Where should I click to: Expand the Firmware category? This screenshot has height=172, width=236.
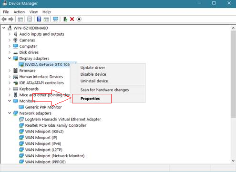tap(10, 71)
